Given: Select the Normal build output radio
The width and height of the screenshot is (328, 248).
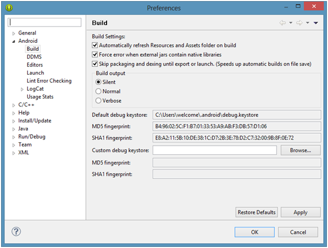Looking at the screenshot, I should pos(99,92).
